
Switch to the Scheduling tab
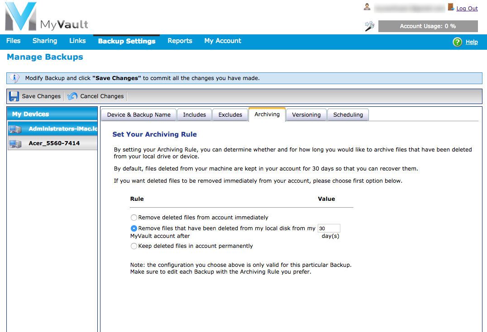(348, 115)
